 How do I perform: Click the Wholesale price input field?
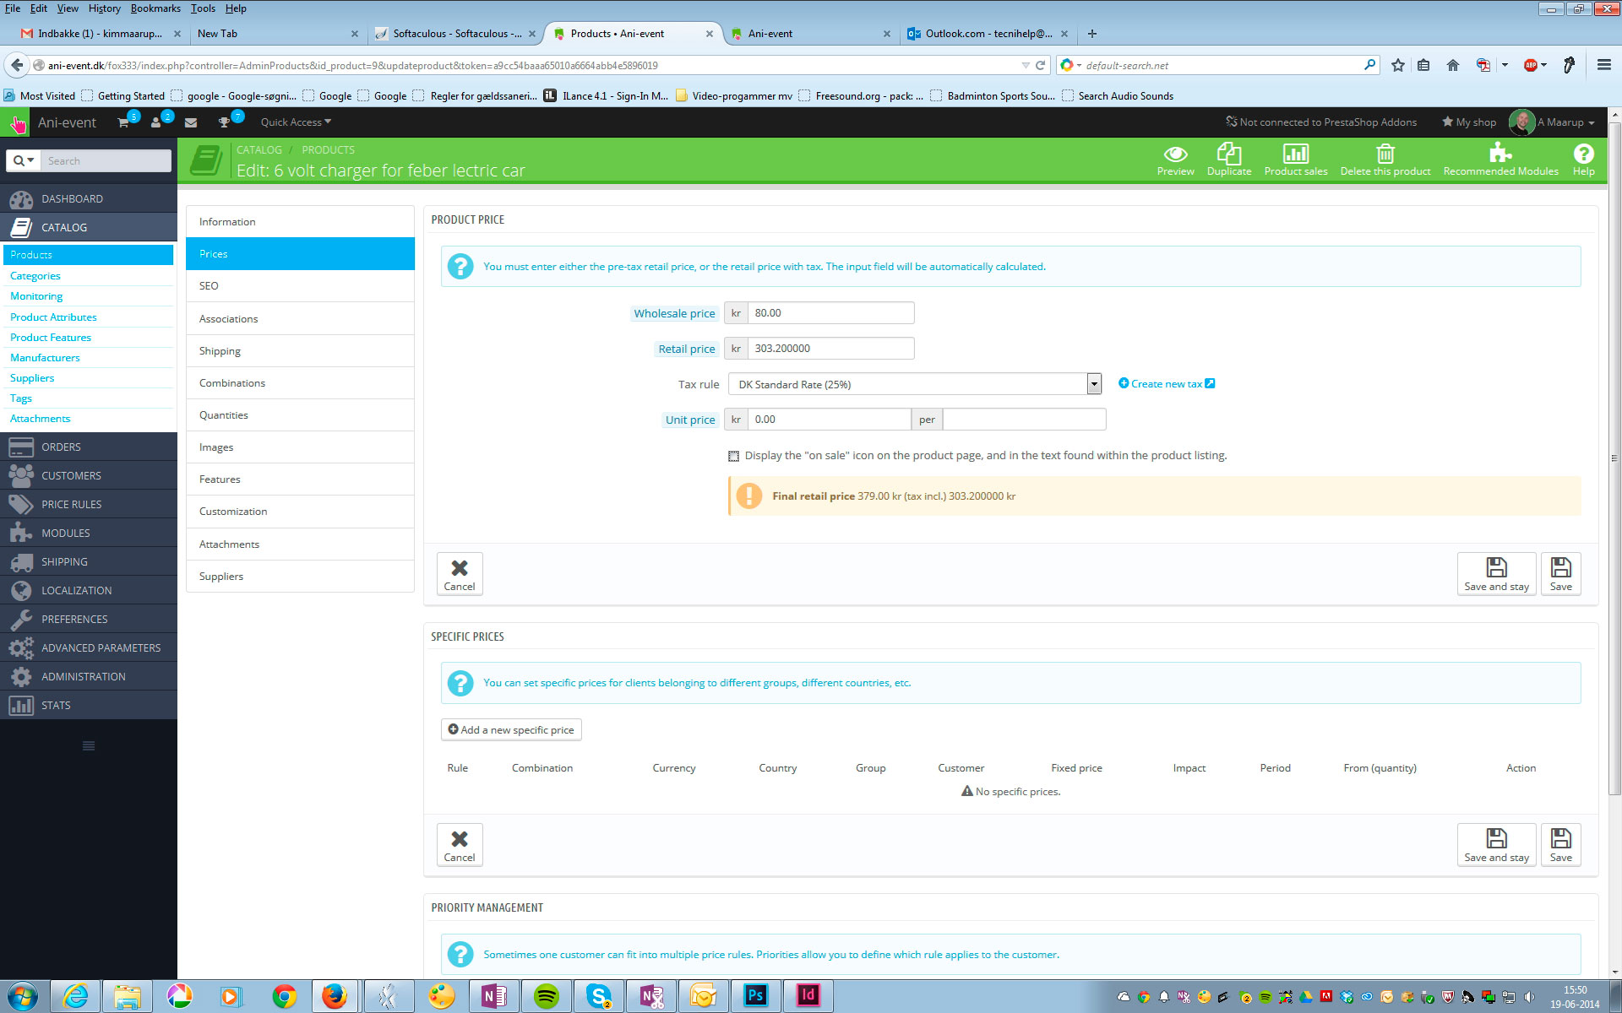click(830, 313)
